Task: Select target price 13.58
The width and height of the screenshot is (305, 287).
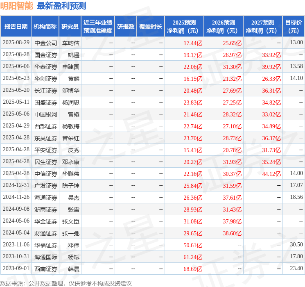Action: click(296, 66)
